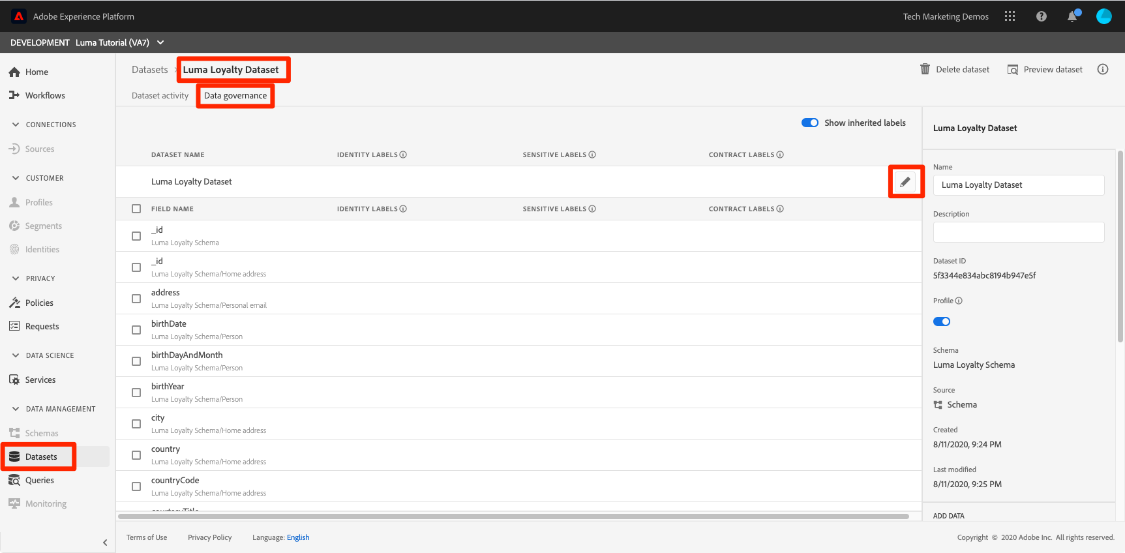The width and height of the screenshot is (1125, 553).
Task: Go to Datasets breadcrumb
Action: point(150,70)
